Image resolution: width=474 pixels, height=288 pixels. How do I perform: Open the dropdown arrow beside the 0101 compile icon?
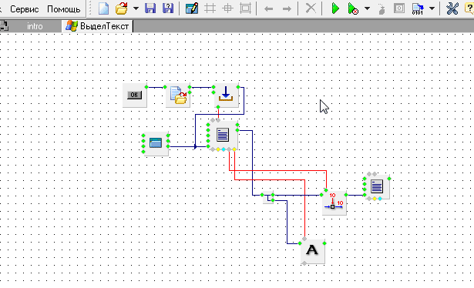pyautogui.click(x=432, y=8)
